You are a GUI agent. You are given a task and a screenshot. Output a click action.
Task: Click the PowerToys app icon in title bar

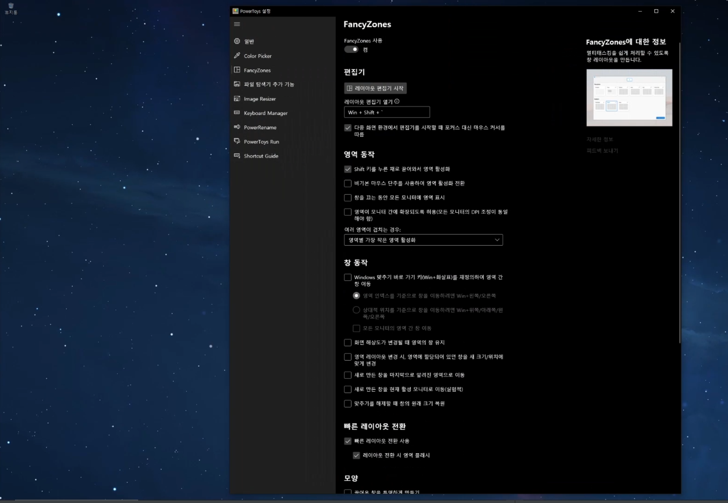point(236,11)
